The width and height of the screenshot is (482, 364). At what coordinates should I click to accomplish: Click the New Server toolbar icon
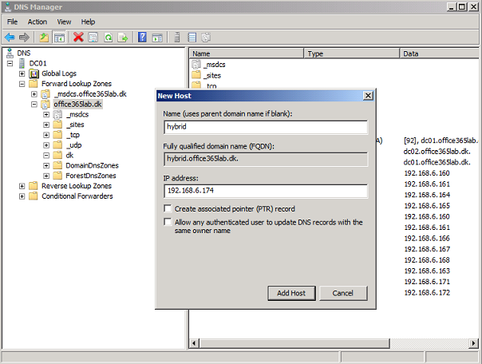[177, 38]
